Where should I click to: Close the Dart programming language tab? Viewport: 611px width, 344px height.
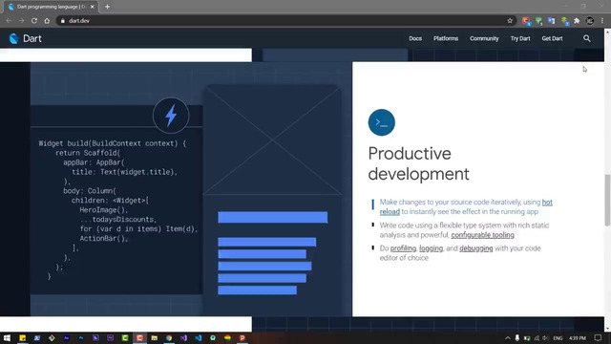point(93,7)
